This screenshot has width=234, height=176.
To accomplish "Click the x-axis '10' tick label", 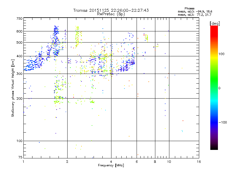I will pos(169,162).
